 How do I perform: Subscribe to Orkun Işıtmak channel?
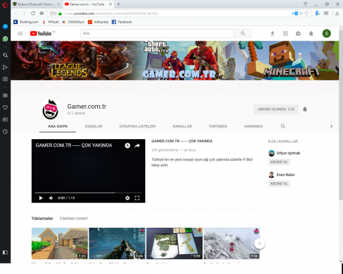[x=279, y=162]
